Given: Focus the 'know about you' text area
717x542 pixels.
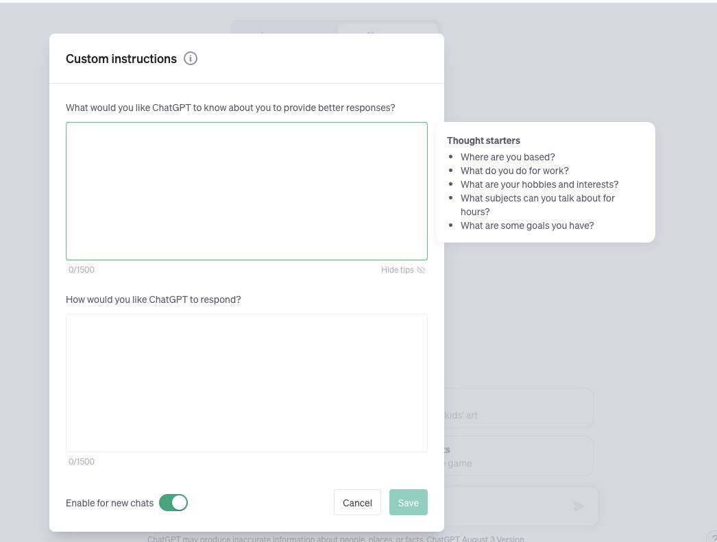Looking at the screenshot, I should pos(247,191).
